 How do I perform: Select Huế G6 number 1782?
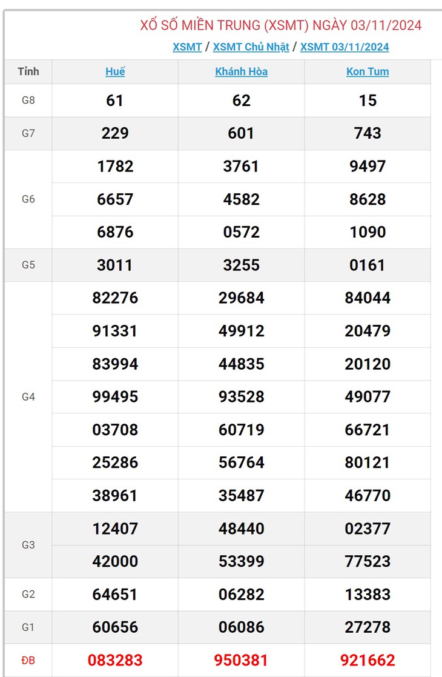pos(115,166)
